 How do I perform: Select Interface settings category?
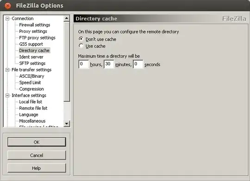tap(29, 95)
